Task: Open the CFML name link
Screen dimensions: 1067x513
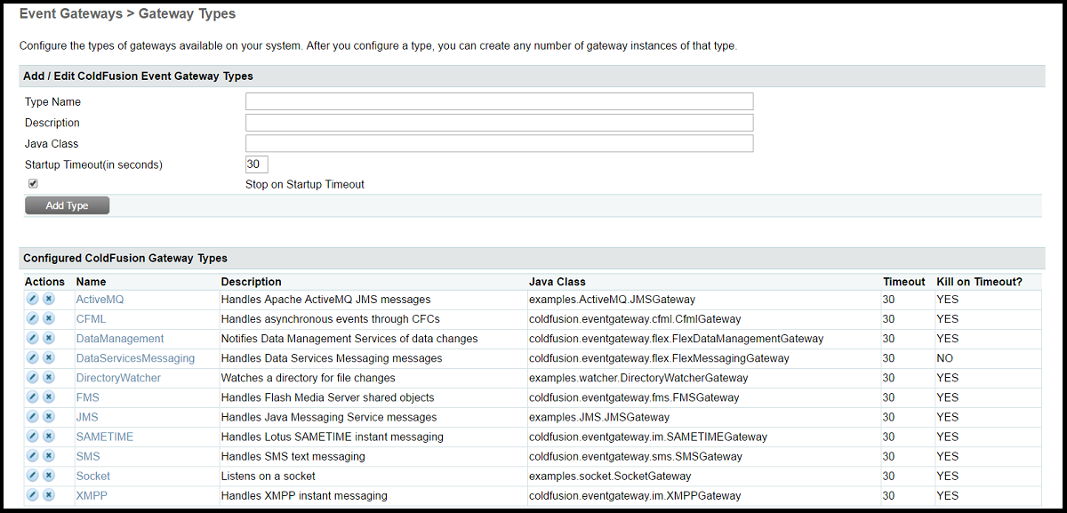Action: coord(92,319)
